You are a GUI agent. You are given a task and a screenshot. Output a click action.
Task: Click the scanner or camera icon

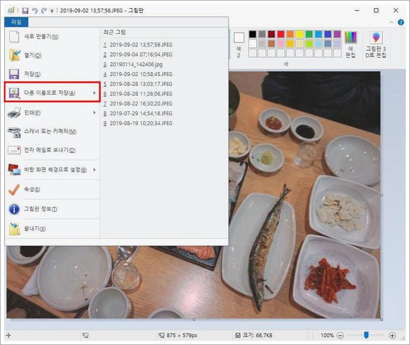[x=14, y=132]
